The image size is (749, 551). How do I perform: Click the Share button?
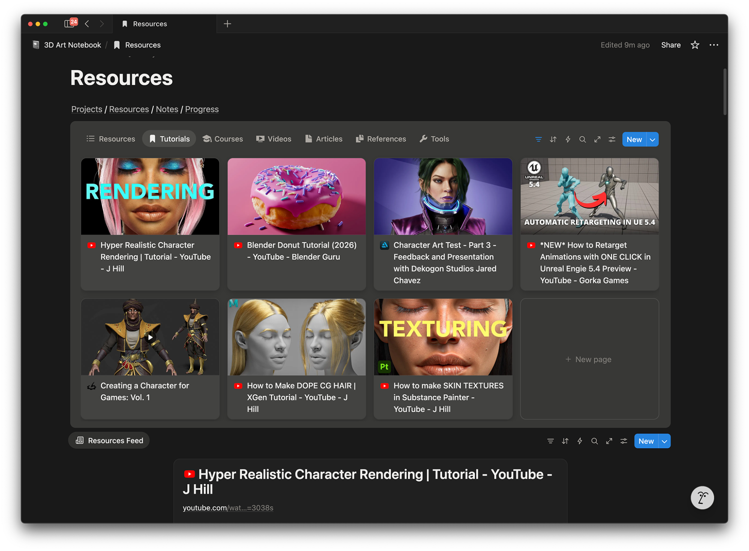671,45
